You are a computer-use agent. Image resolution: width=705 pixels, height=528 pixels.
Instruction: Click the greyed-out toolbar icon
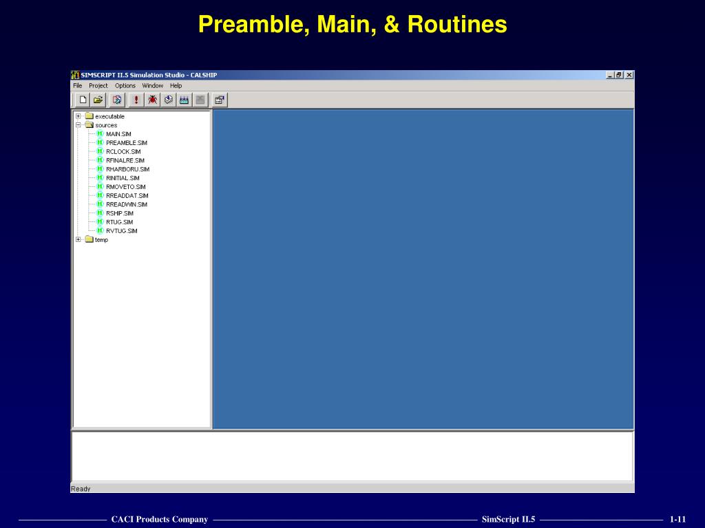pyautogui.click(x=200, y=100)
